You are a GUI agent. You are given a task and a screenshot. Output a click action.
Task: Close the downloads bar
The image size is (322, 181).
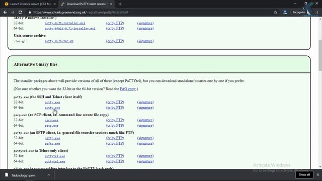coord(318,174)
